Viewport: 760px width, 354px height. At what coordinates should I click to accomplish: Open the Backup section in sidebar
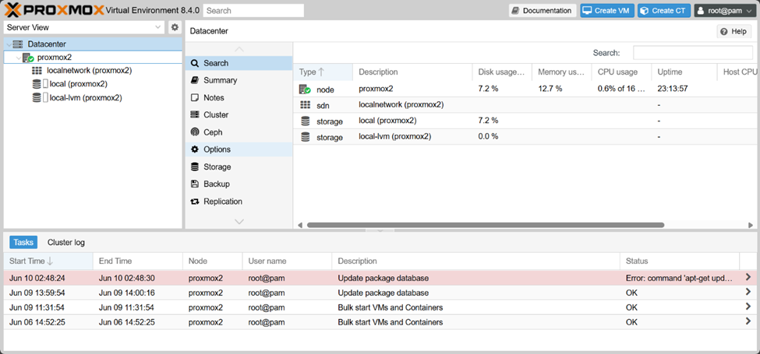click(216, 184)
